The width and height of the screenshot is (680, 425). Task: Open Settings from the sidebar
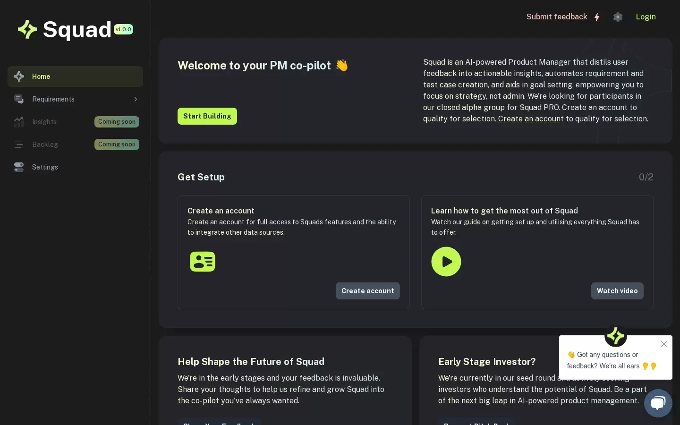click(x=75, y=167)
